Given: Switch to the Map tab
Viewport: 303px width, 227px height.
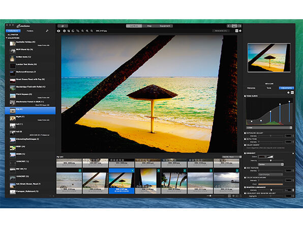Looking at the screenshot, I should (x=149, y=26).
